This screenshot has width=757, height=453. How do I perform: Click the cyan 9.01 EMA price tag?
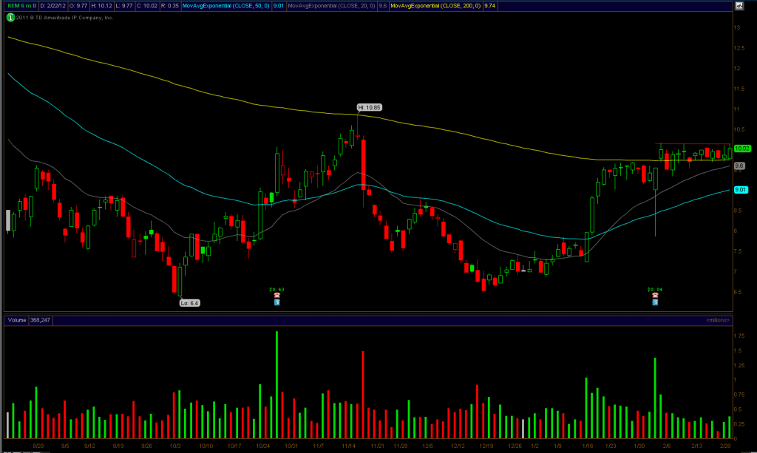739,190
